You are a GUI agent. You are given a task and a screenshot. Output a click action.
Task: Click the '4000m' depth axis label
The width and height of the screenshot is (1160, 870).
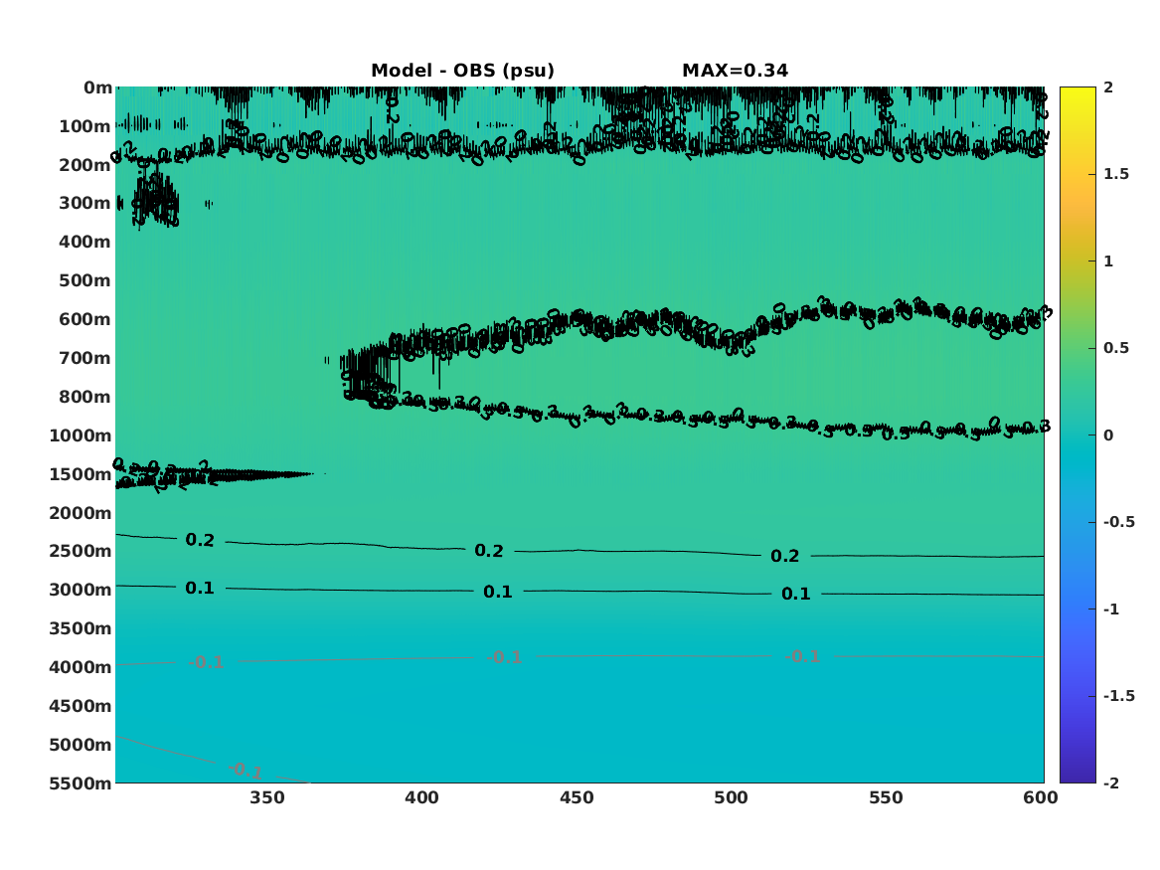click(x=81, y=667)
